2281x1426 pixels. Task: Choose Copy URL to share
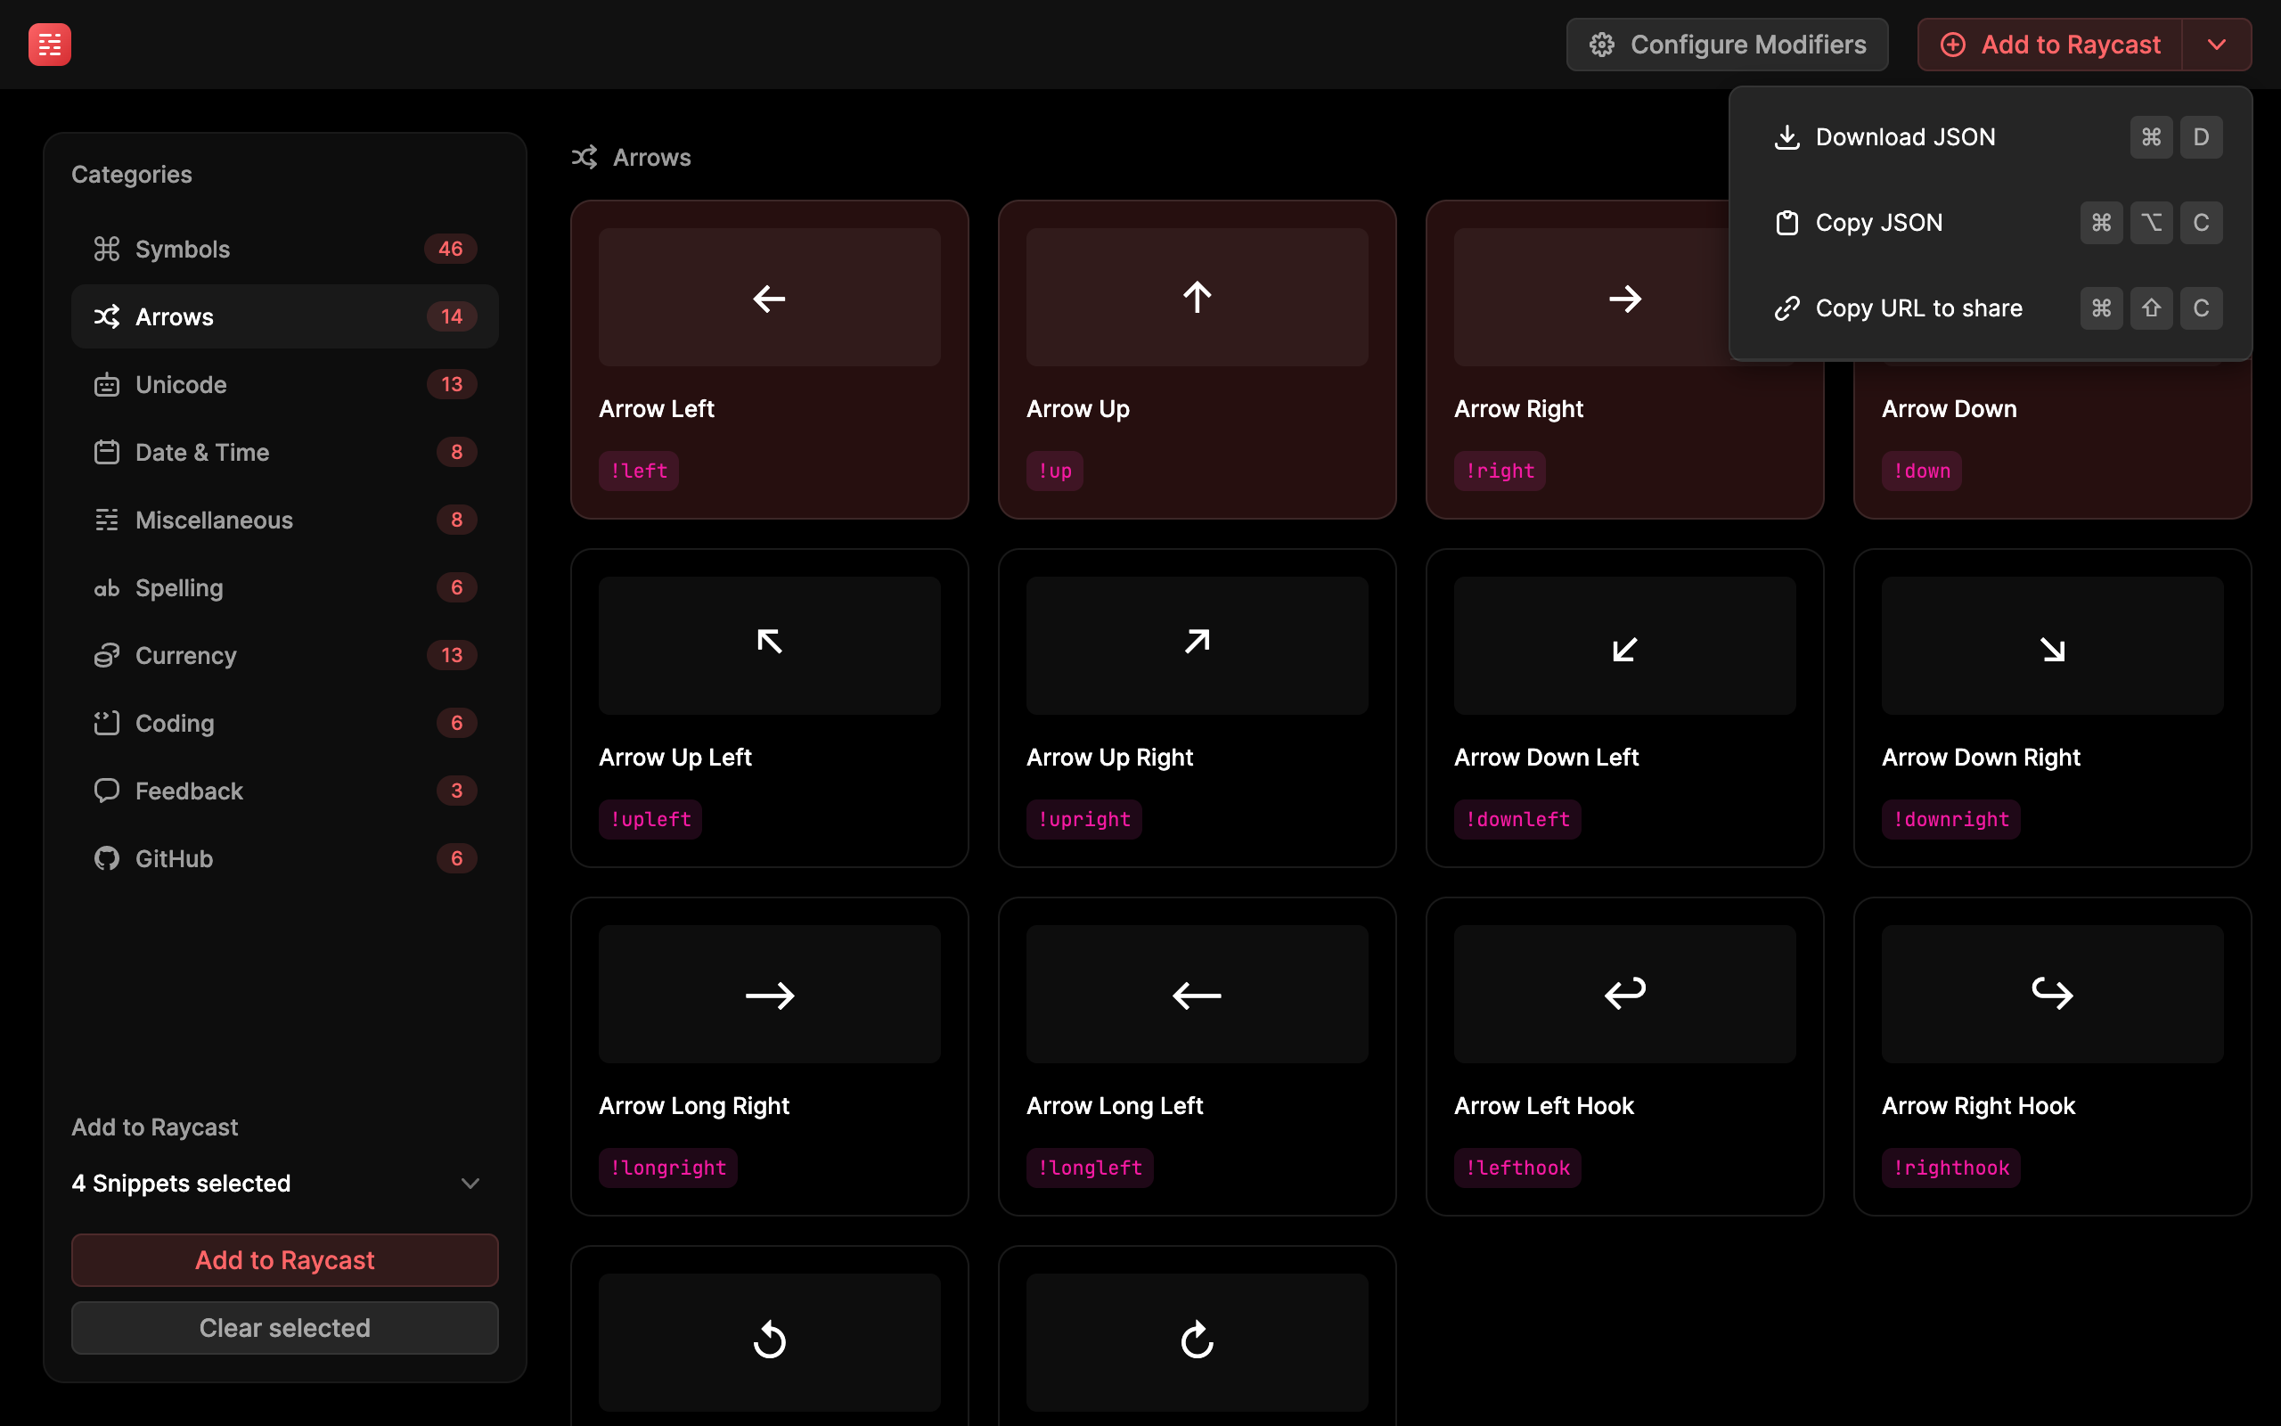(1918, 308)
